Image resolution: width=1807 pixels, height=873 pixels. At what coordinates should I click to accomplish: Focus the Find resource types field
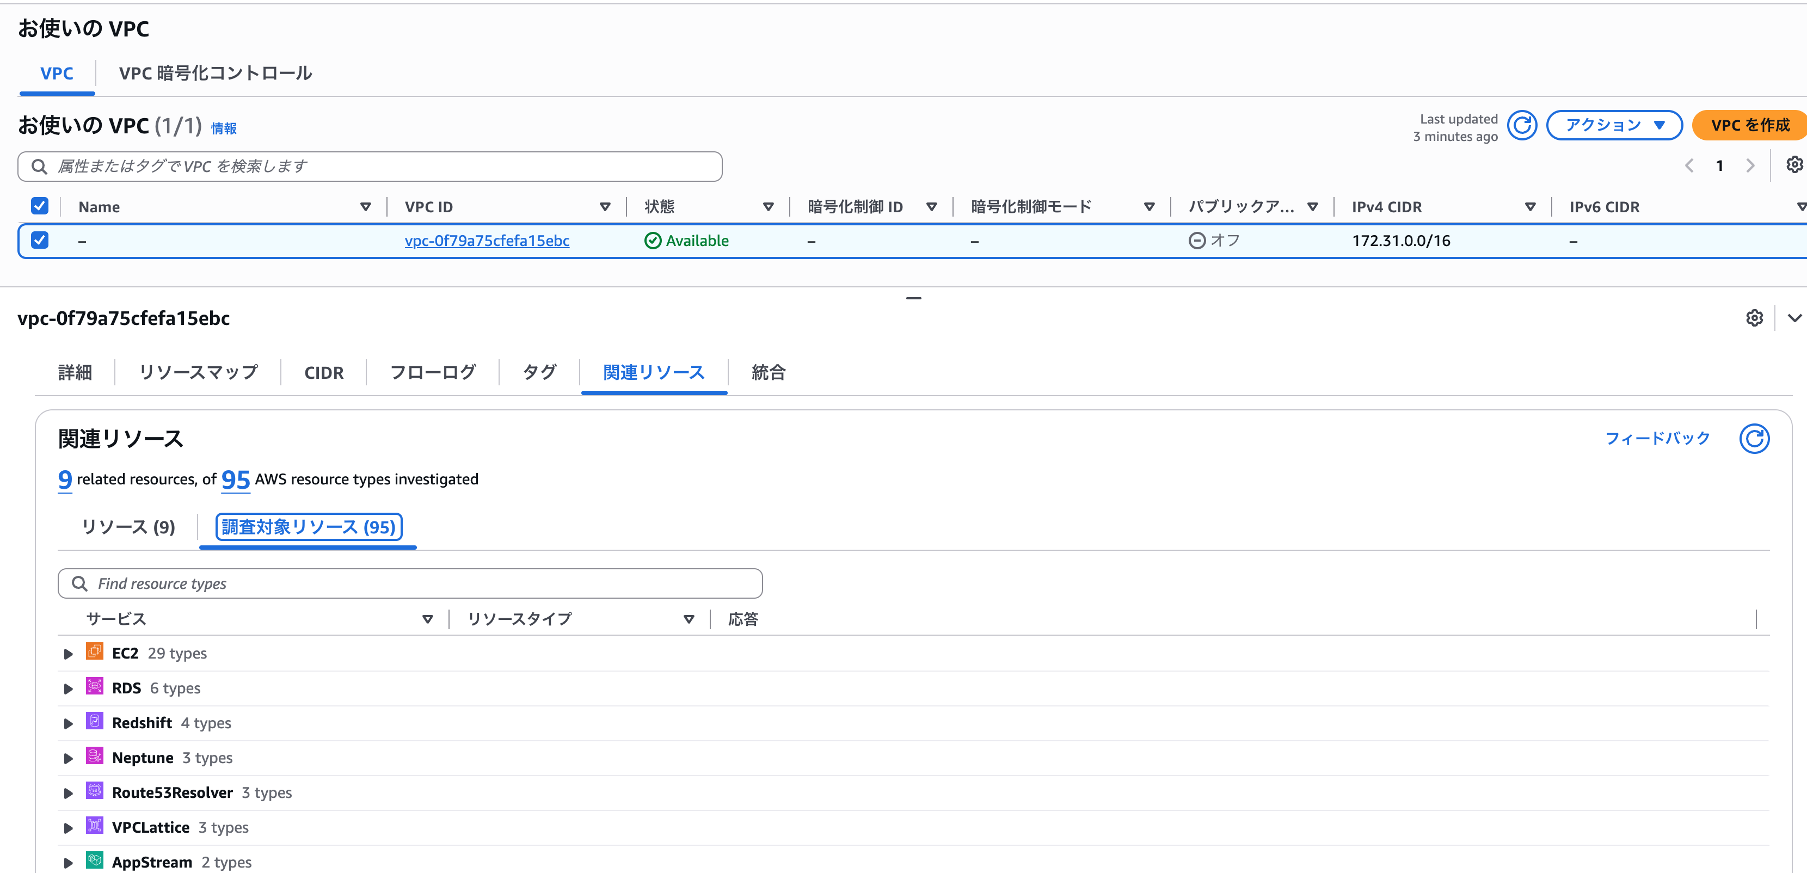pos(410,583)
